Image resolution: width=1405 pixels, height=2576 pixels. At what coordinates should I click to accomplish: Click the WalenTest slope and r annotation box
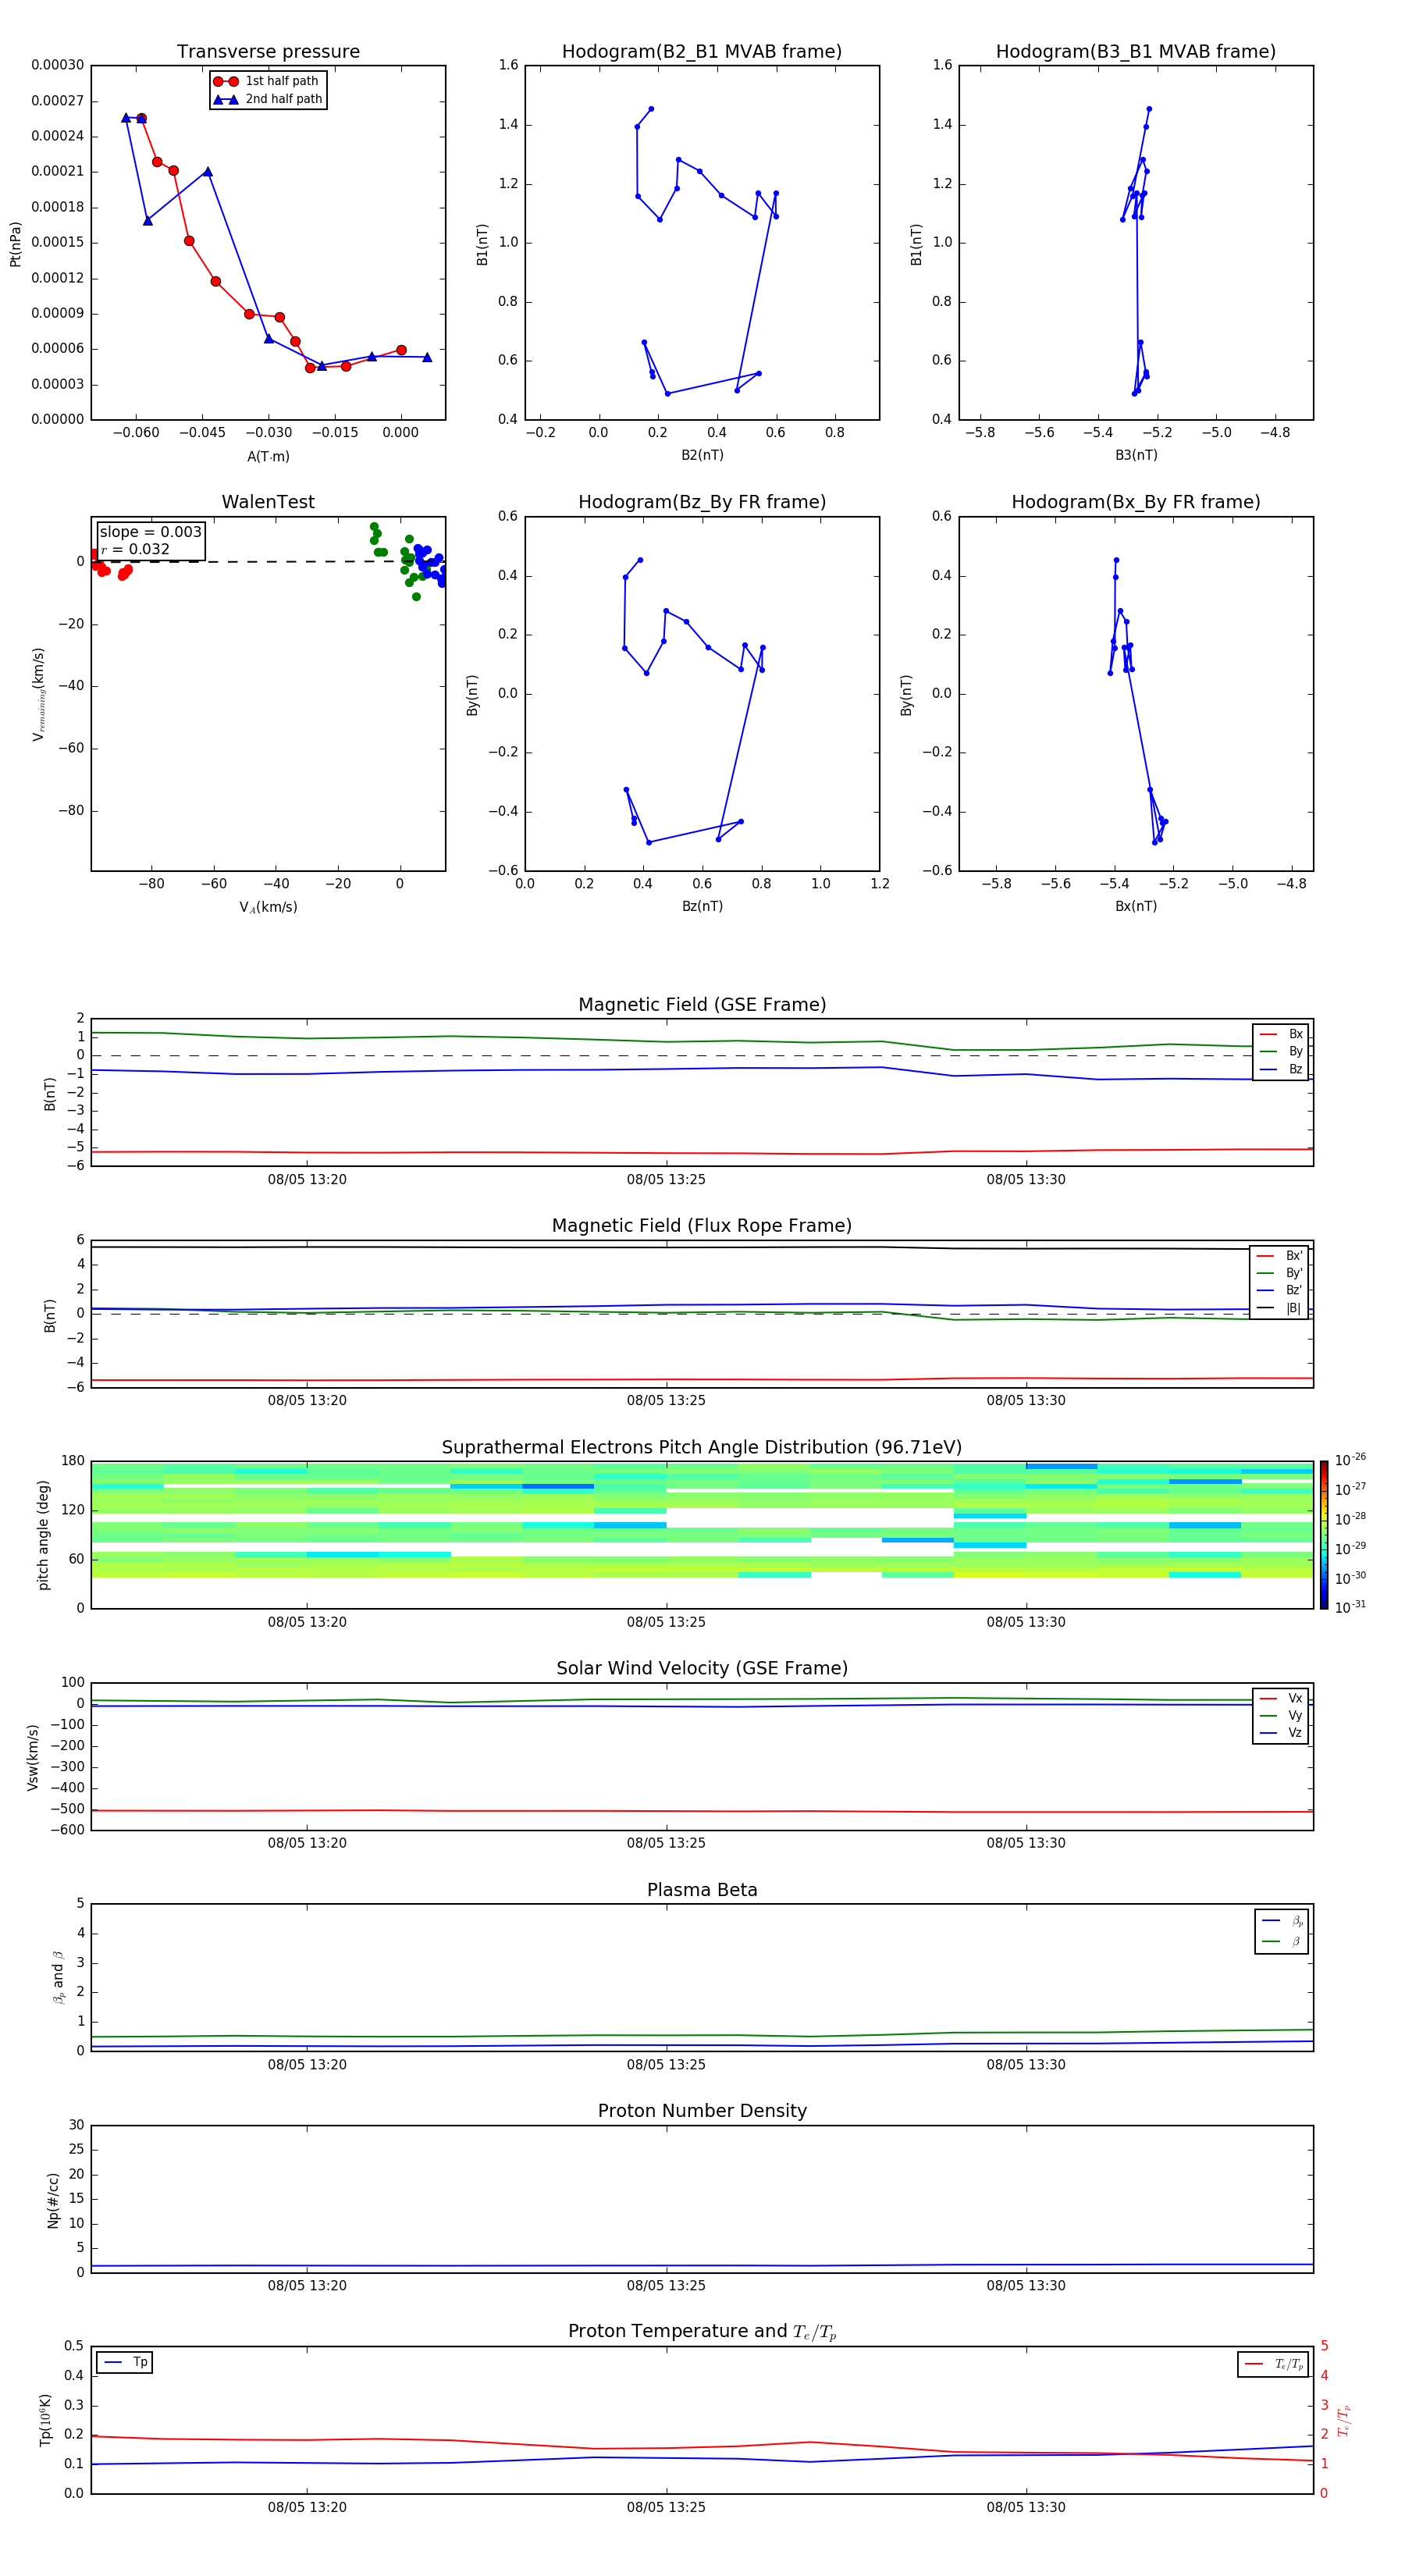tap(150, 540)
